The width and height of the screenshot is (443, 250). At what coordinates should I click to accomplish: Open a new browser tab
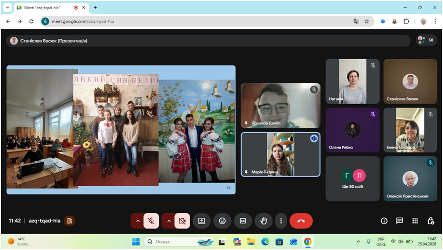tap(95, 8)
